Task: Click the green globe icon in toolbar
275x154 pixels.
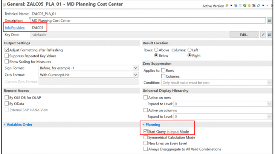Action: tap(244, 5)
